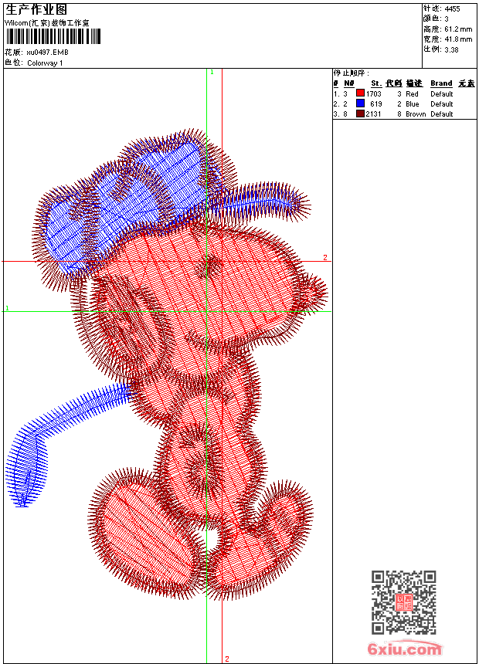Click the brown thread color swatch
The width and height of the screenshot is (479, 664).
[x=360, y=113]
